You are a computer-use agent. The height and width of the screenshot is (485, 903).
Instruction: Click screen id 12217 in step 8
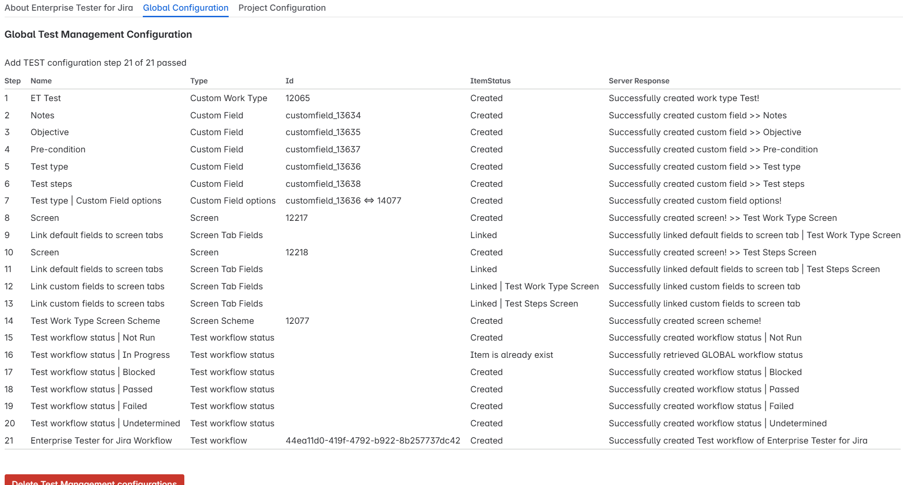click(296, 218)
